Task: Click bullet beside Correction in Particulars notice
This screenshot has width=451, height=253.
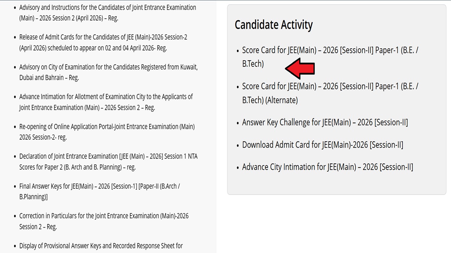Action: coord(15,217)
